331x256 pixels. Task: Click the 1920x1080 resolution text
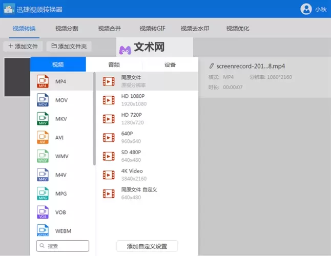134,104
